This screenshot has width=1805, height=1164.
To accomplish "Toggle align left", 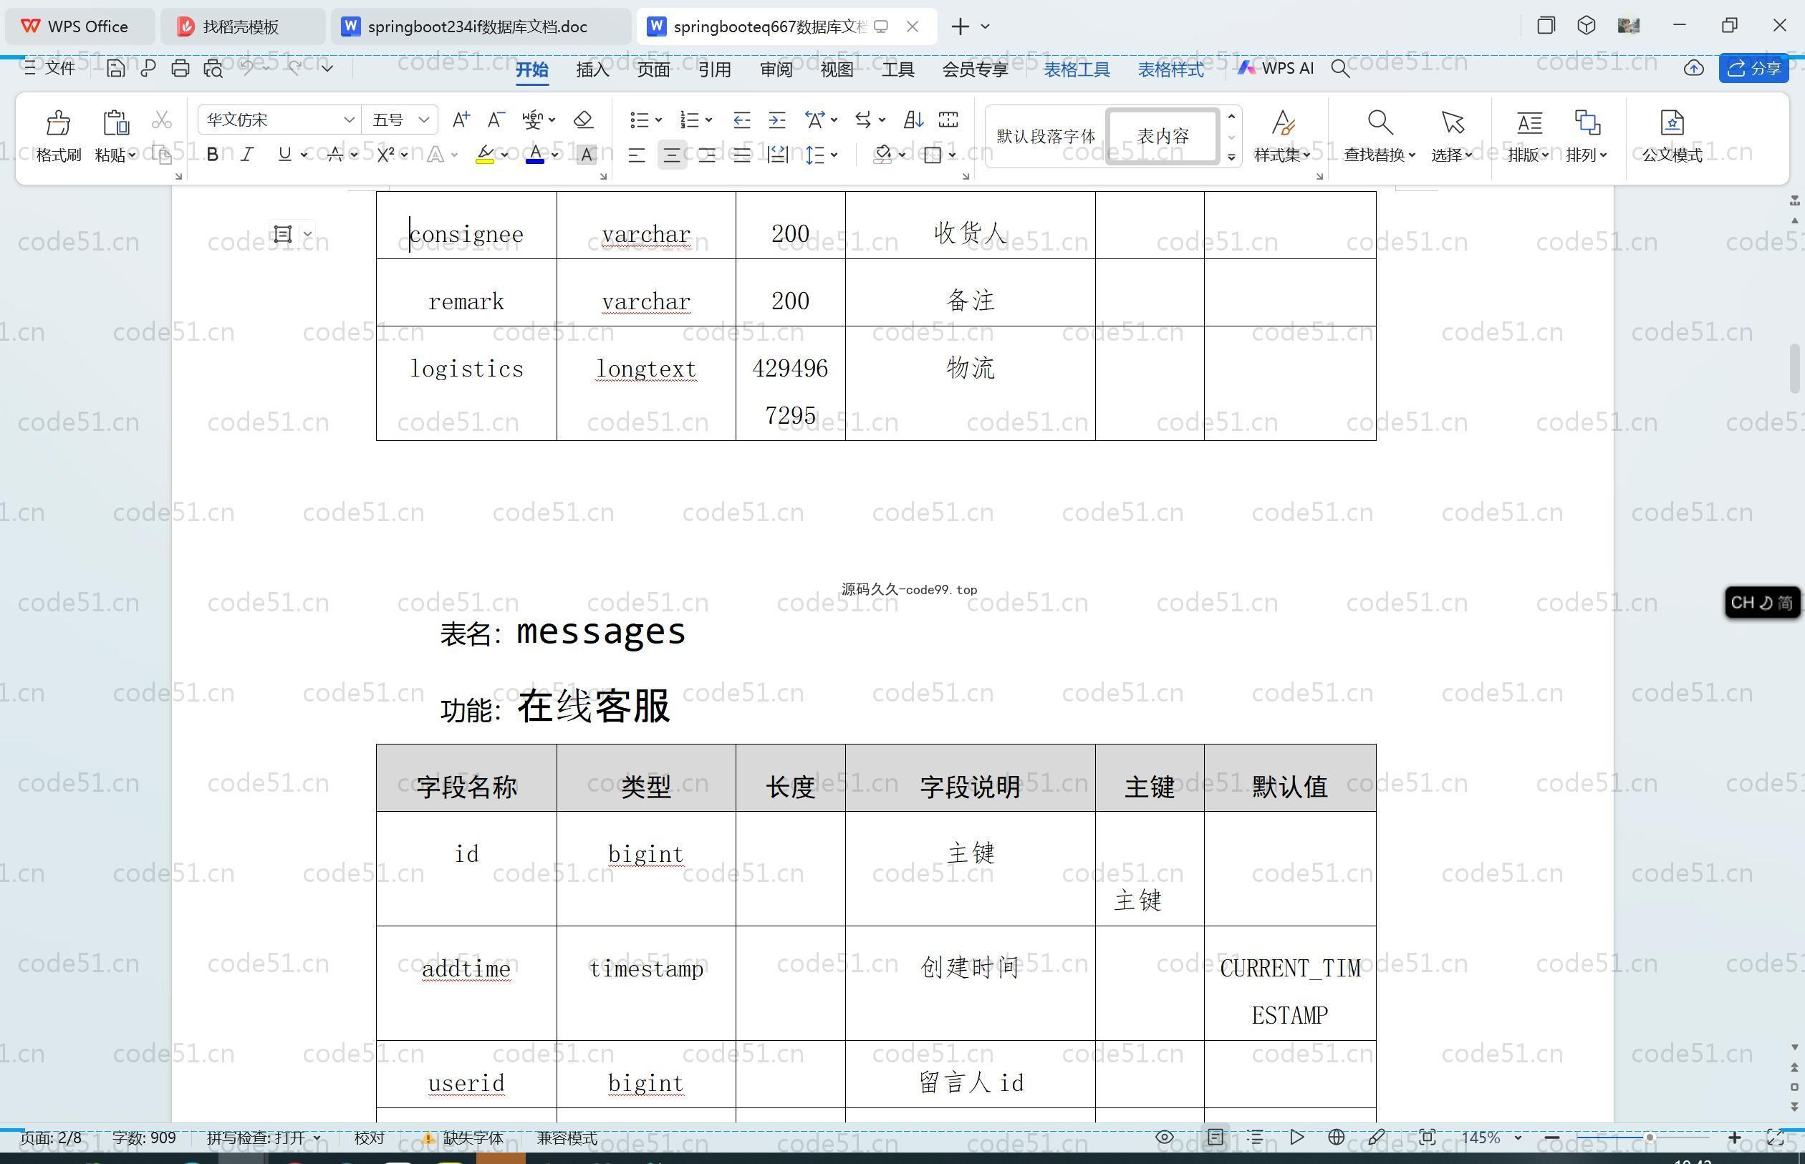I will (637, 156).
